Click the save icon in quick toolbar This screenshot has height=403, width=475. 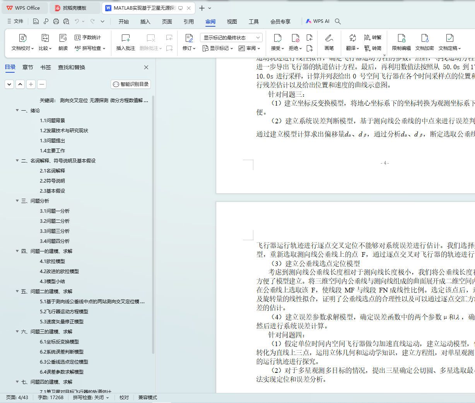(36, 21)
